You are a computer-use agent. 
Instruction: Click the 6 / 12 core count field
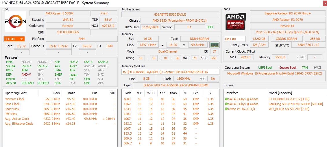pos(22,46)
